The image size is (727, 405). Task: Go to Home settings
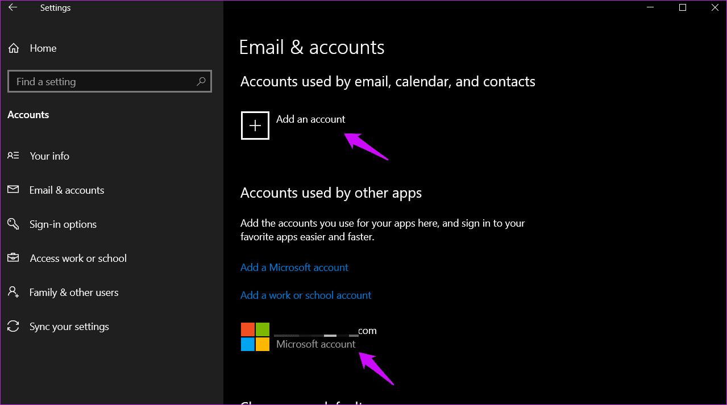coord(43,48)
